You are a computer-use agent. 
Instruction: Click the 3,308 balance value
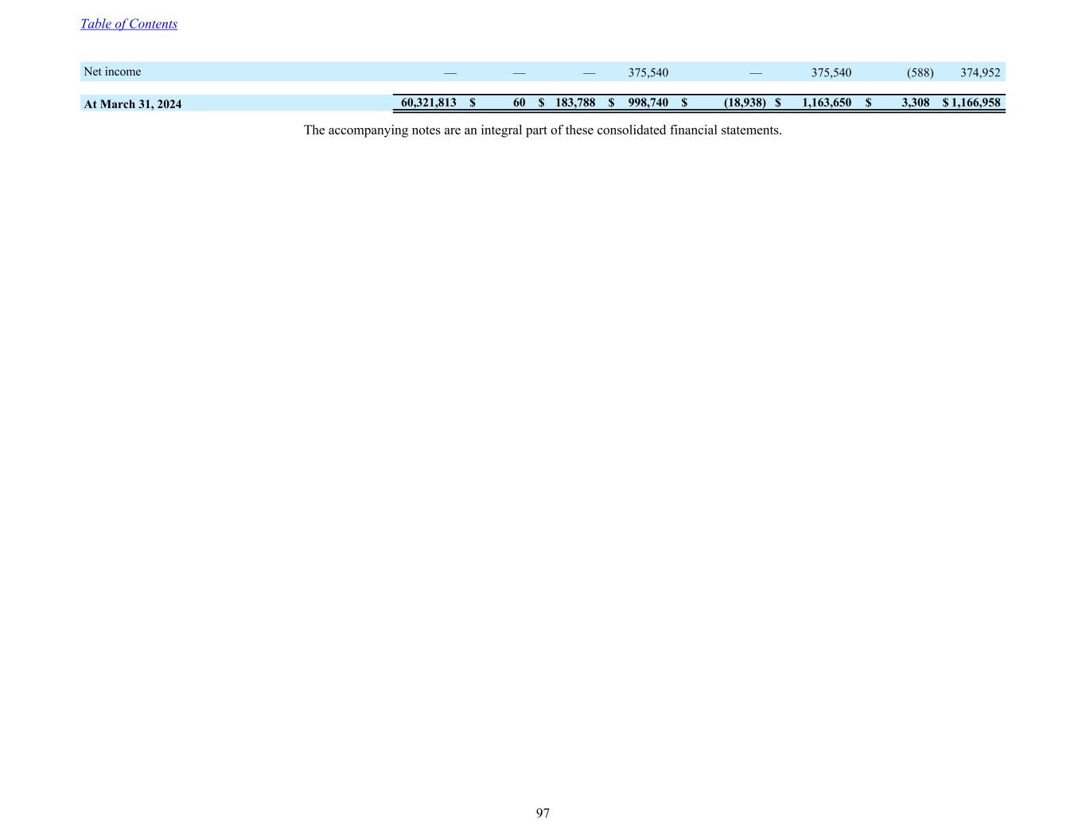915,103
